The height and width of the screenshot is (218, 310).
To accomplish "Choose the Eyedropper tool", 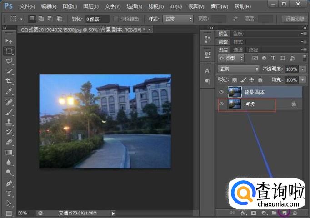I will pos(9,91).
